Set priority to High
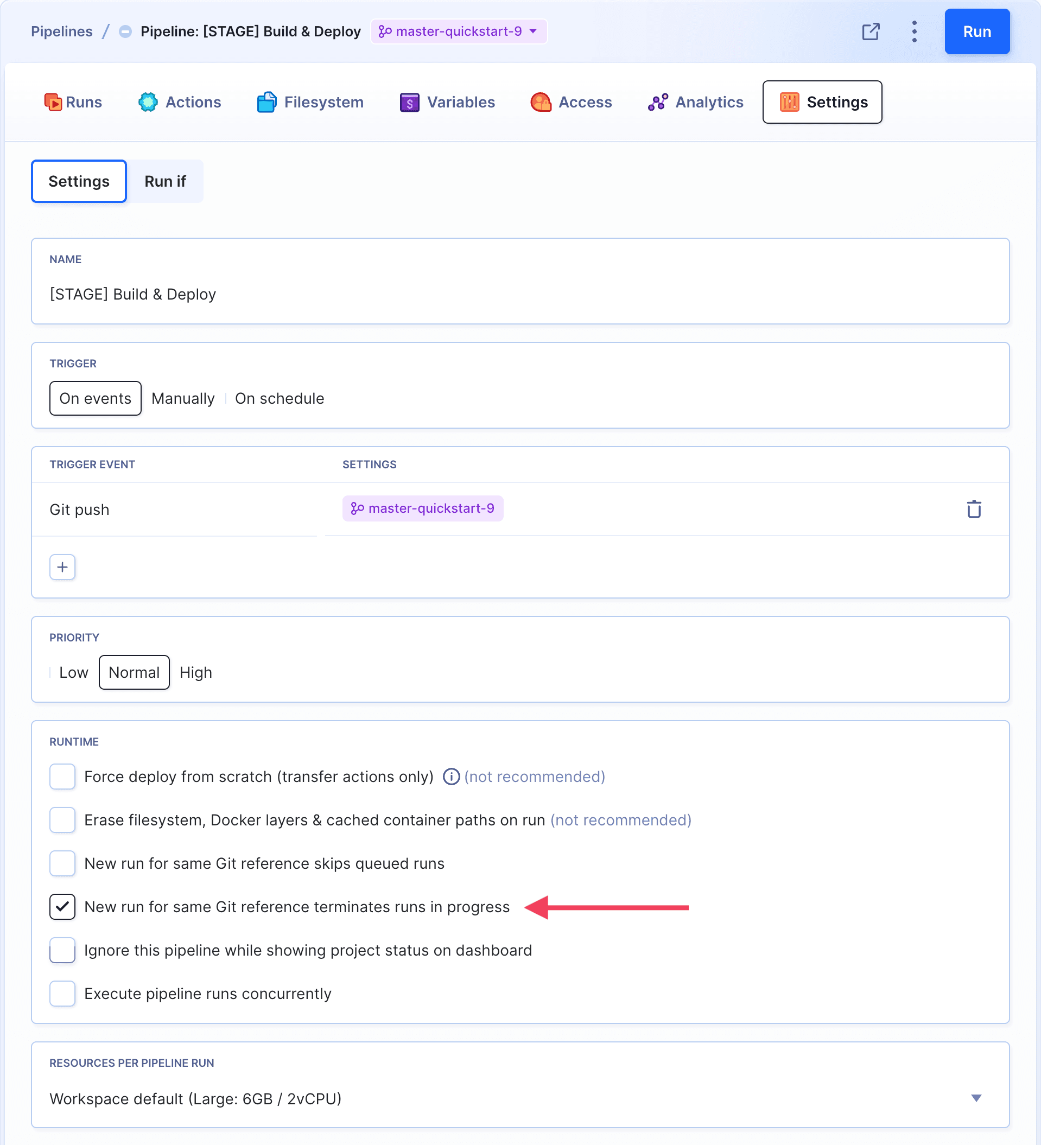1041x1145 pixels. click(195, 672)
